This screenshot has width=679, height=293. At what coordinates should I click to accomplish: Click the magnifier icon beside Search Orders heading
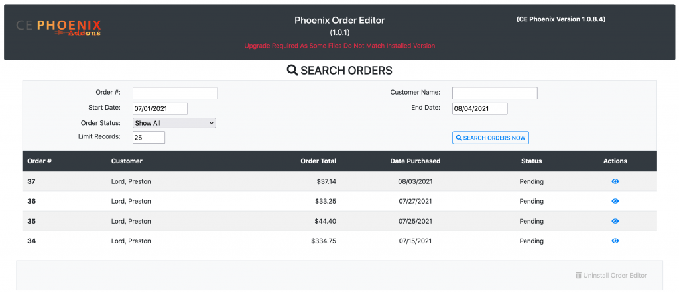(292, 71)
